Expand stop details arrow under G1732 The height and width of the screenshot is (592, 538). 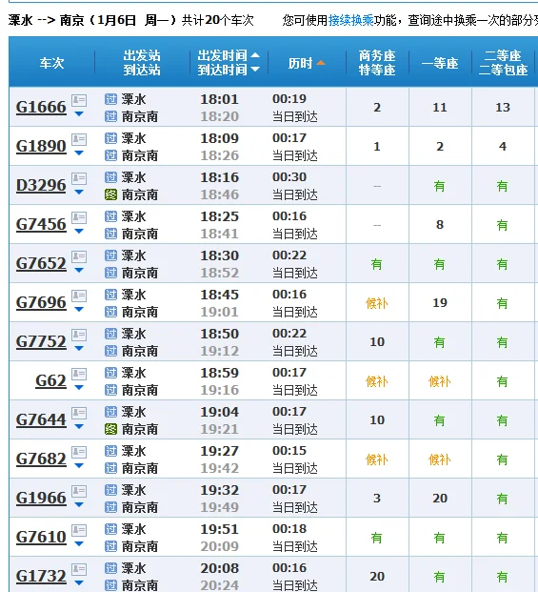(x=79, y=582)
